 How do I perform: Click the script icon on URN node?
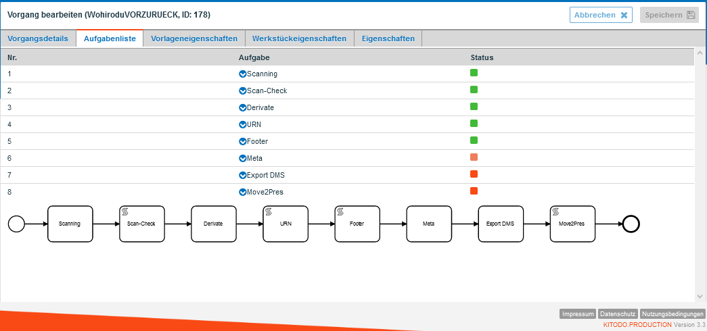269,211
